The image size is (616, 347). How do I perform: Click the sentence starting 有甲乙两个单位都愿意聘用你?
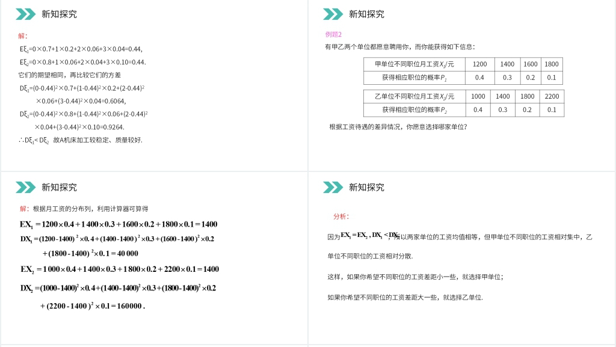pyautogui.click(x=400, y=47)
